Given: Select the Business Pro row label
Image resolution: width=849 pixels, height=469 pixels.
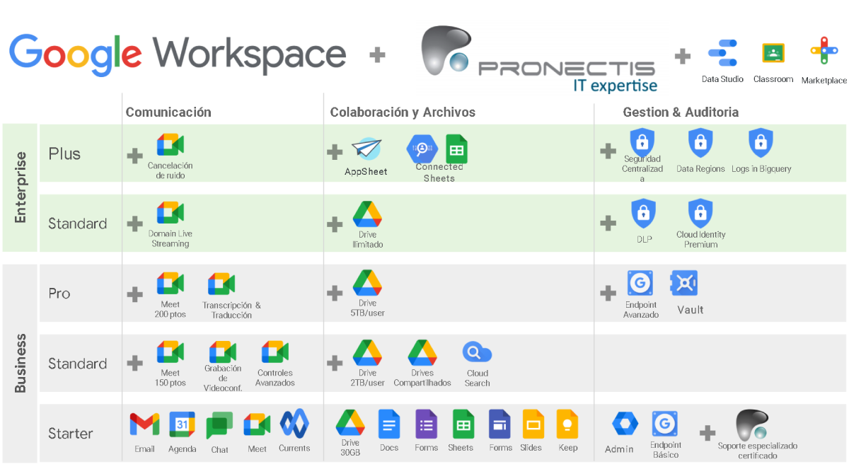Looking at the screenshot, I should click(59, 293).
